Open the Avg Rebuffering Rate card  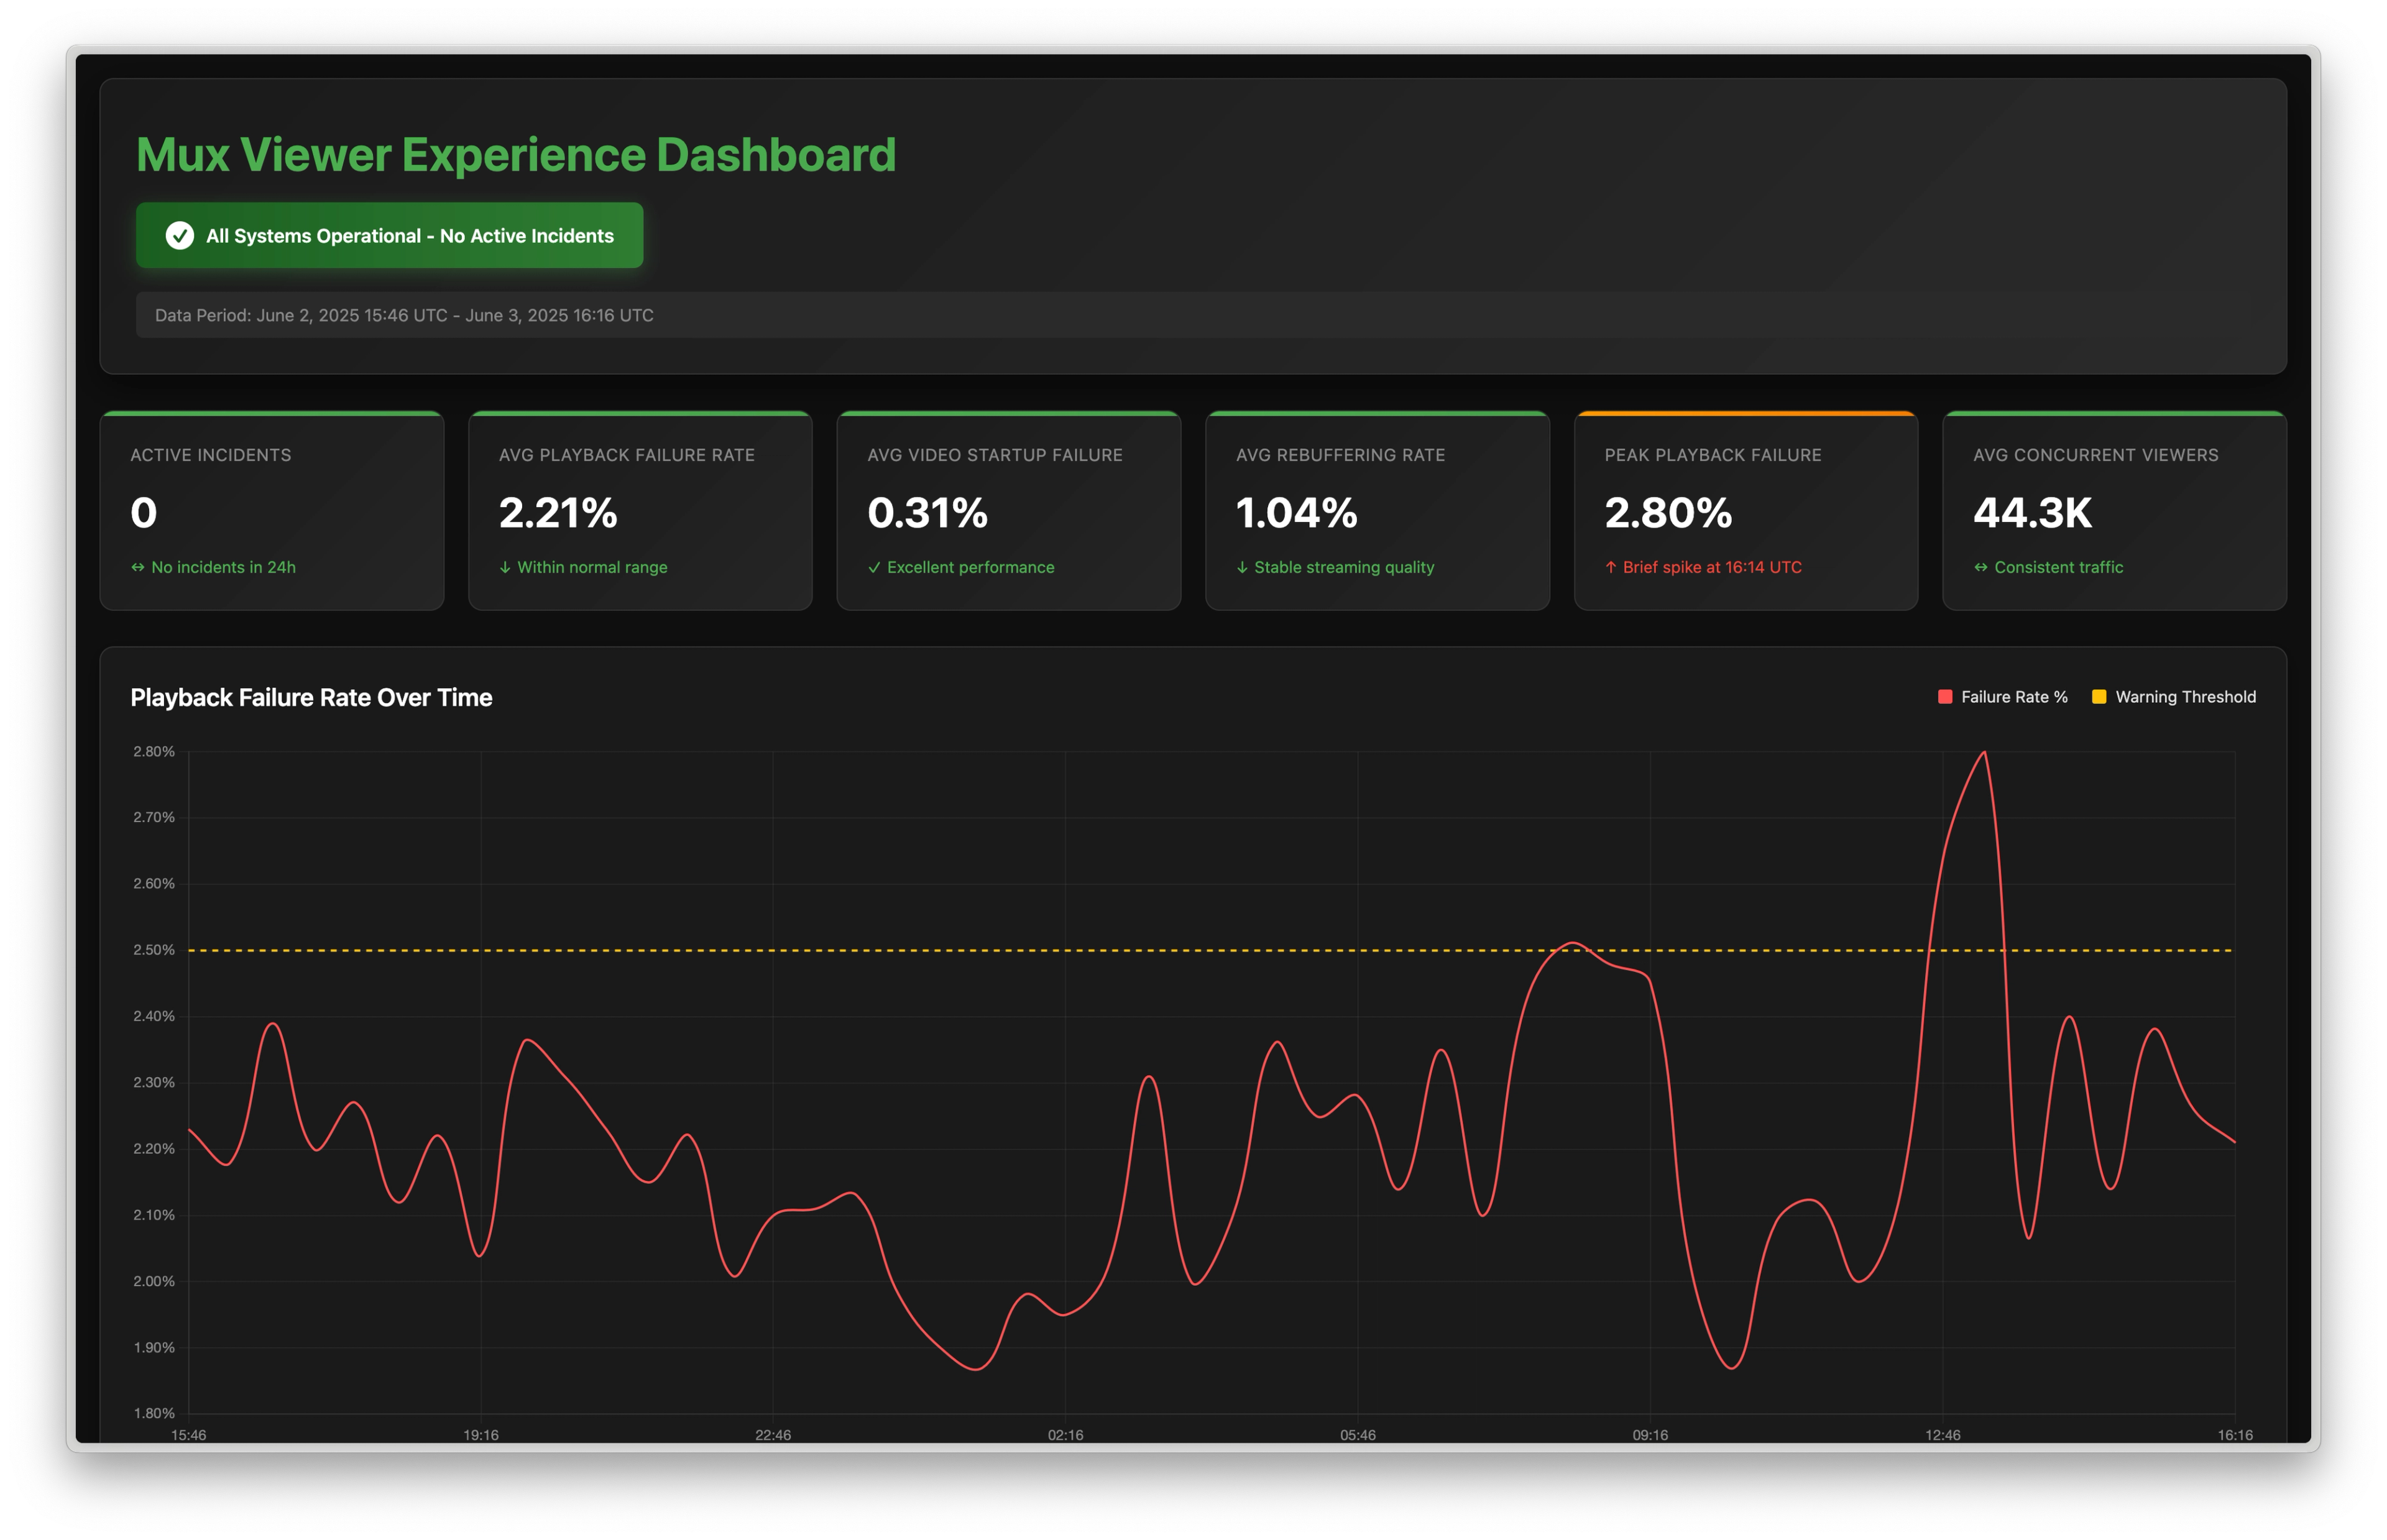click(1377, 510)
